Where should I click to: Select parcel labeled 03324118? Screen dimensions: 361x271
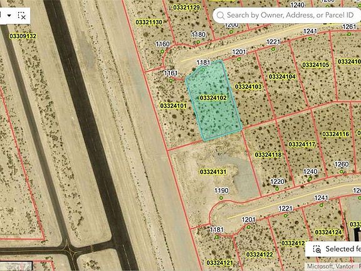(x=268, y=154)
